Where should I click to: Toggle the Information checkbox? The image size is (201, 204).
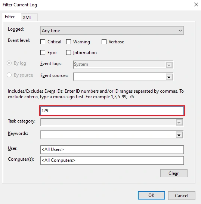(69, 53)
